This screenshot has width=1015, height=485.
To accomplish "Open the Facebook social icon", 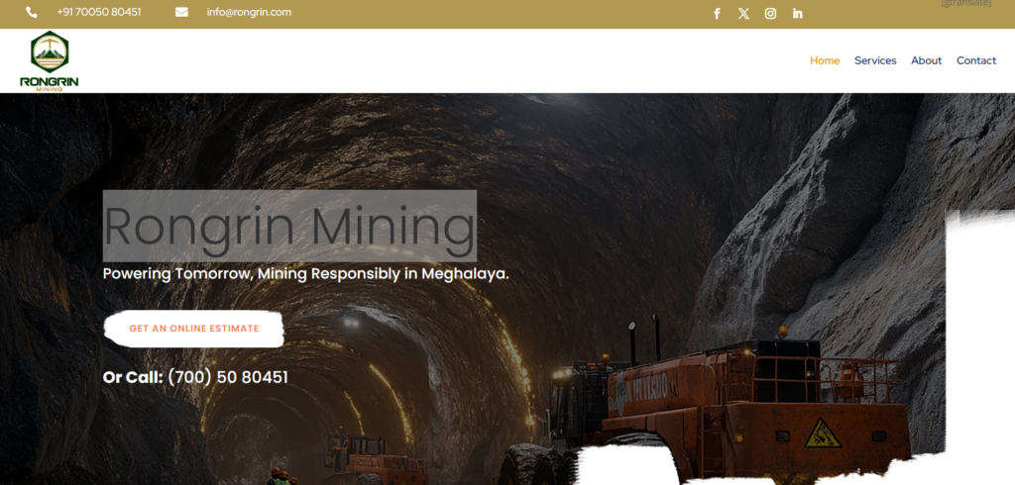I will coord(717,14).
